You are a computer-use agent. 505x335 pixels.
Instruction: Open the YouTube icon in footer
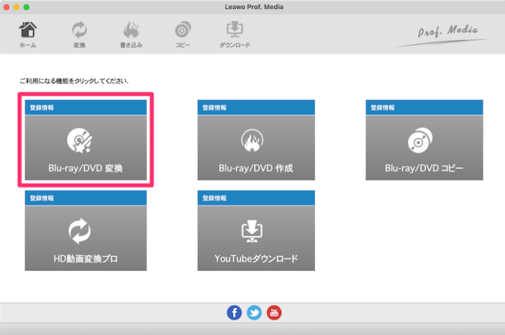[274, 313]
